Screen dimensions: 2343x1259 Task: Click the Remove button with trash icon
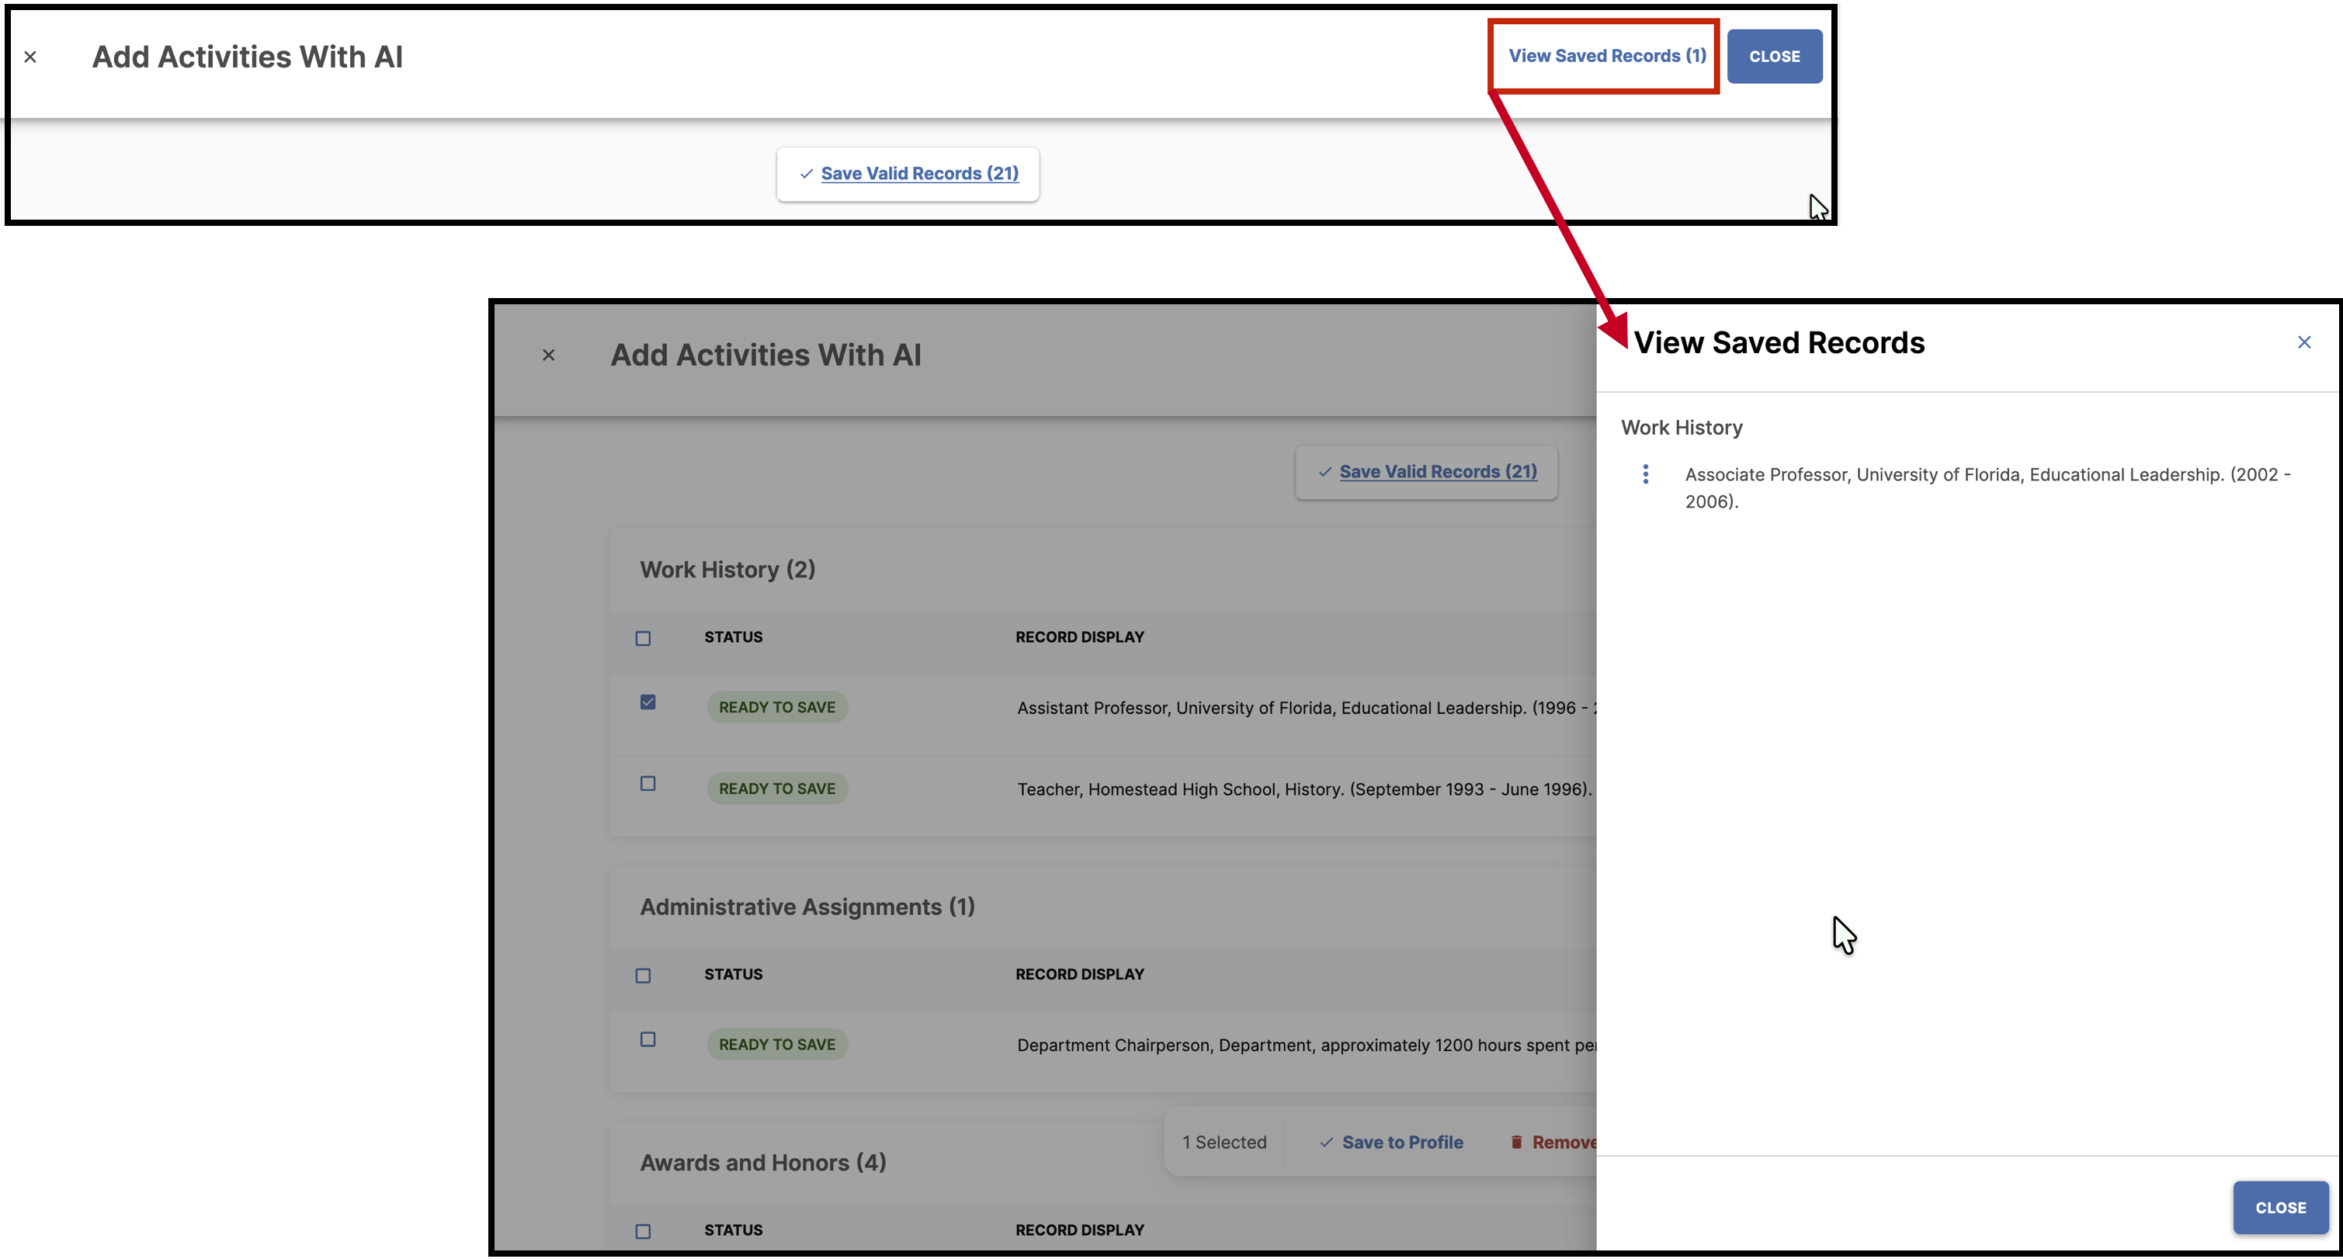tap(1553, 1142)
